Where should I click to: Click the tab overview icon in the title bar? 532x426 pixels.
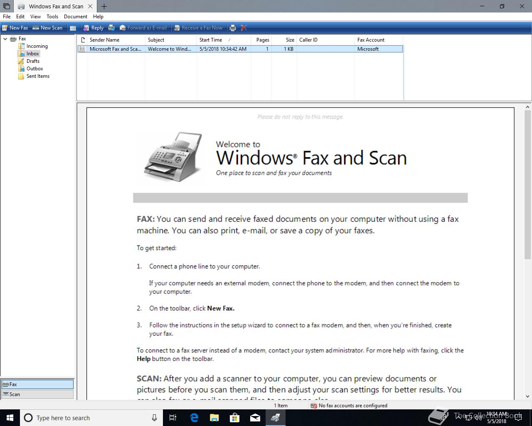coord(6,6)
